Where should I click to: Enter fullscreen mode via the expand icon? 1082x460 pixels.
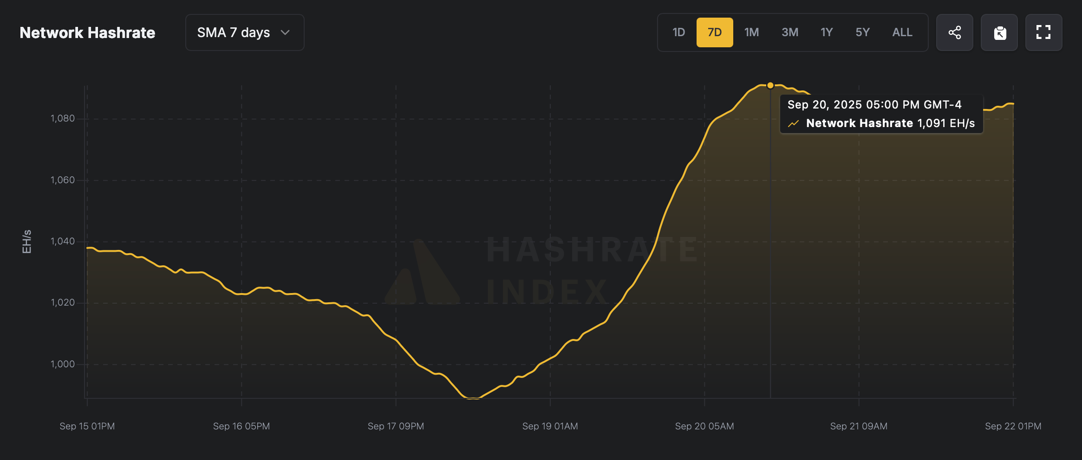(1044, 32)
